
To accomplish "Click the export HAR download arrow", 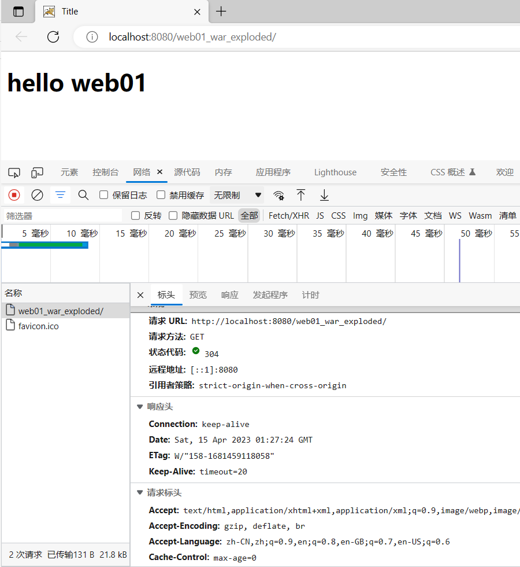I will click(324, 195).
